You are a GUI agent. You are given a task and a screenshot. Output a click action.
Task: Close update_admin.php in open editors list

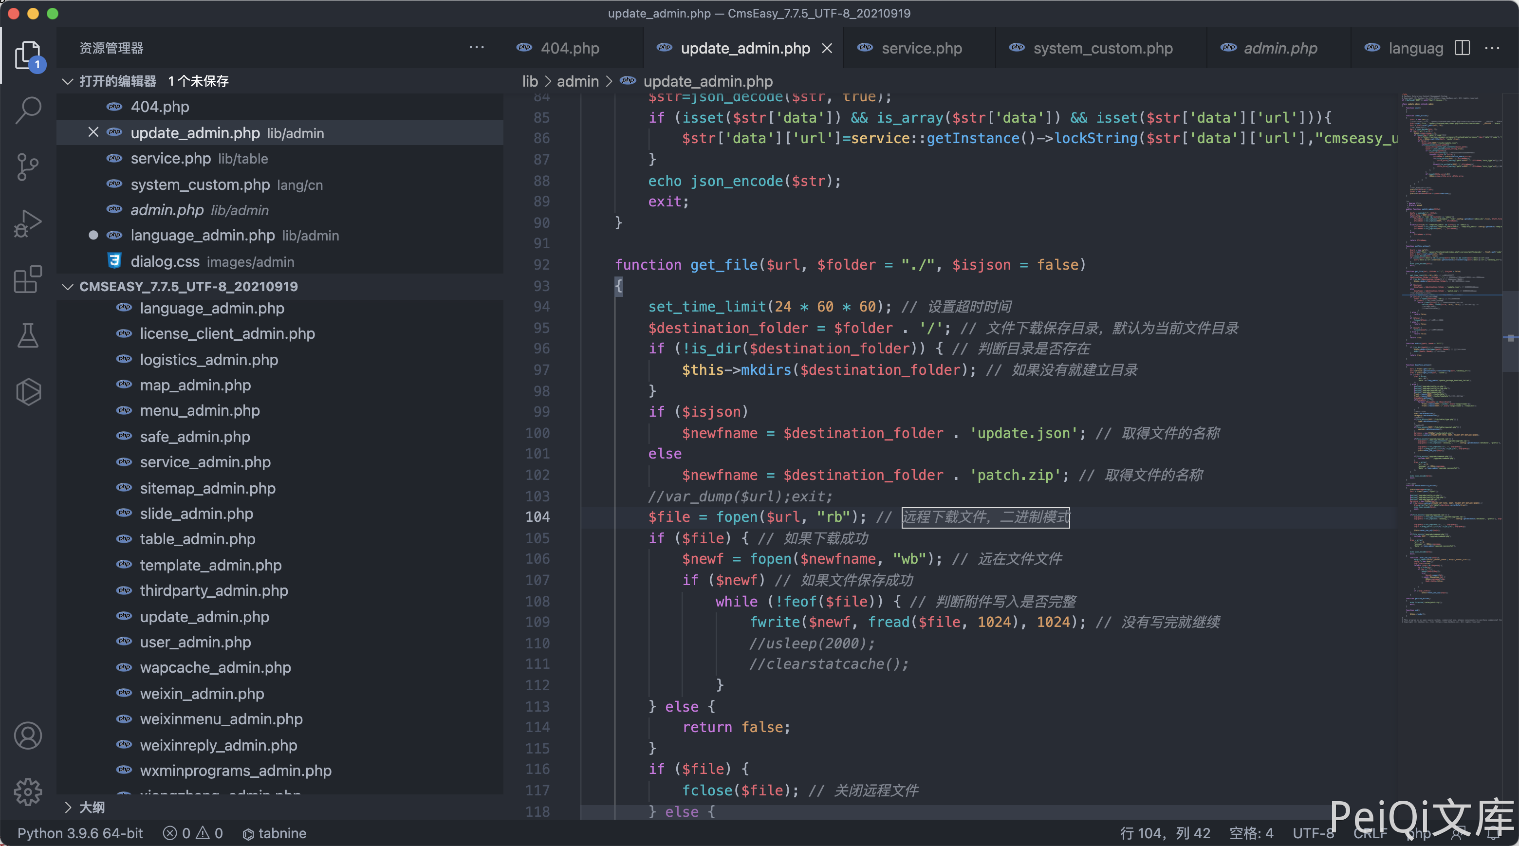(93, 133)
